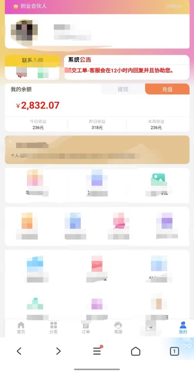Tap the balance amount ¥2,832.07
Image resolution: width=194 pixels, height=374 pixels.
point(38,105)
